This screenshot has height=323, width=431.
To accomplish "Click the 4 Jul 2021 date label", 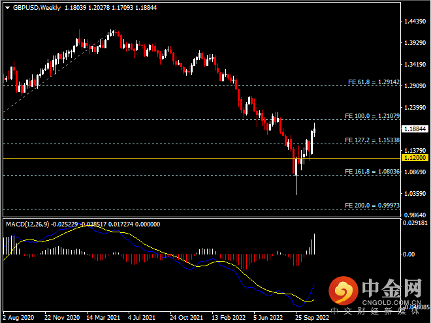I will (142, 318).
